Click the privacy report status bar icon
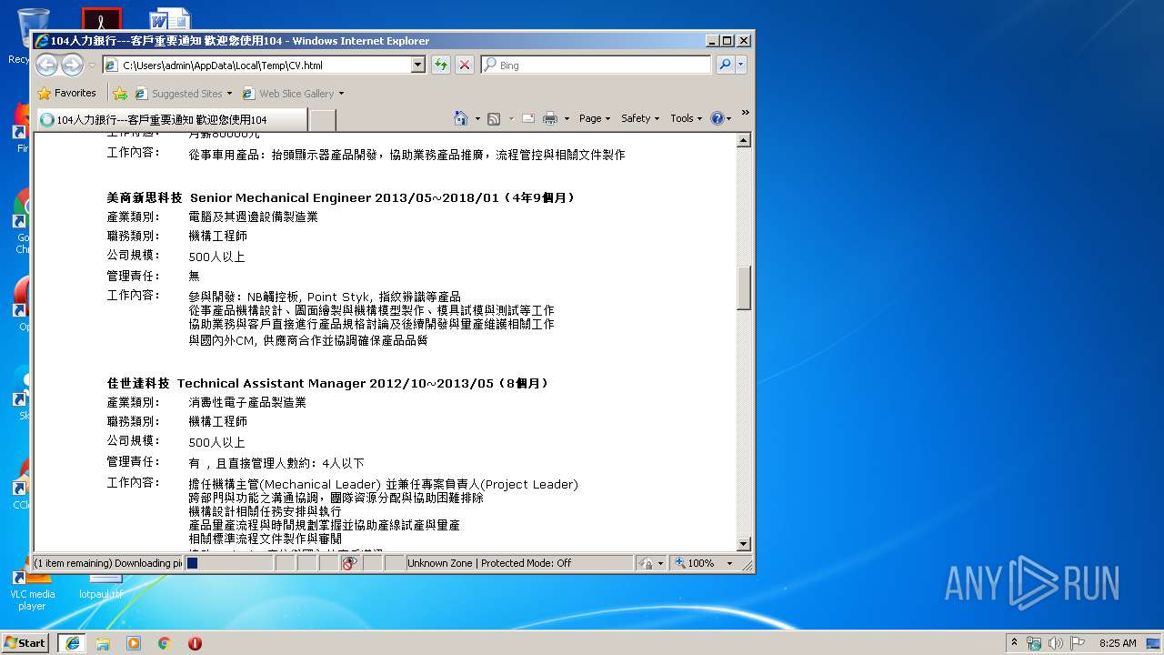The image size is (1164, 655). [x=349, y=563]
